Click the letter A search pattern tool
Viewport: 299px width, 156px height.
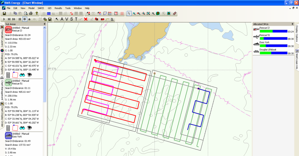(x=62, y=19)
